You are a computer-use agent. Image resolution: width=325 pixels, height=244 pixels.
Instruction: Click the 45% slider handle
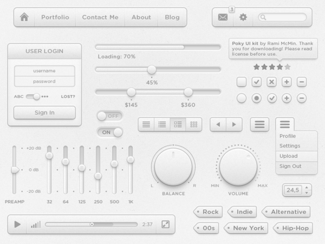(152, 70)
